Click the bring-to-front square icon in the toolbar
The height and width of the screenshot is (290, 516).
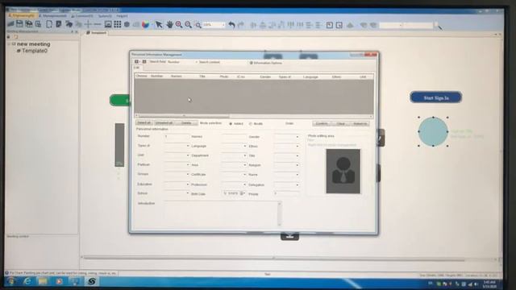click(x=330, y=25)
